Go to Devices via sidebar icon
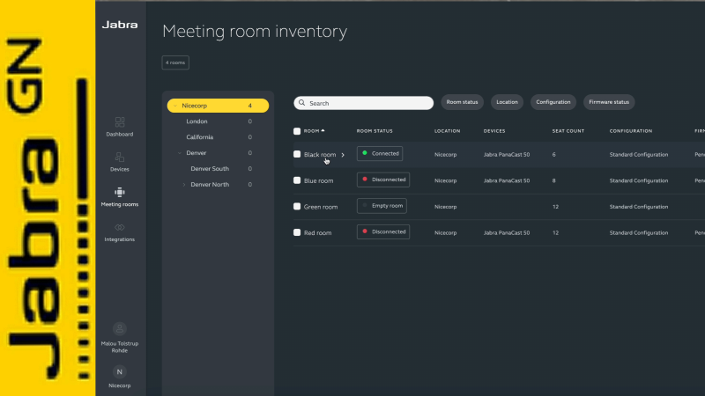This screenshot has width=705, height=396. point(120,157)
